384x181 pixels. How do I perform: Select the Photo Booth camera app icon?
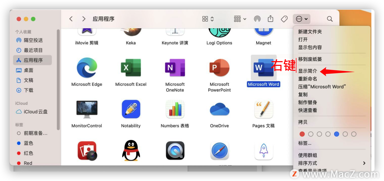(x=87, y=151)
